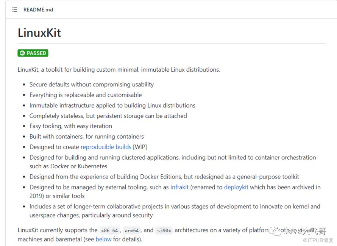Open the reproducible builds link

click(106, 147)
